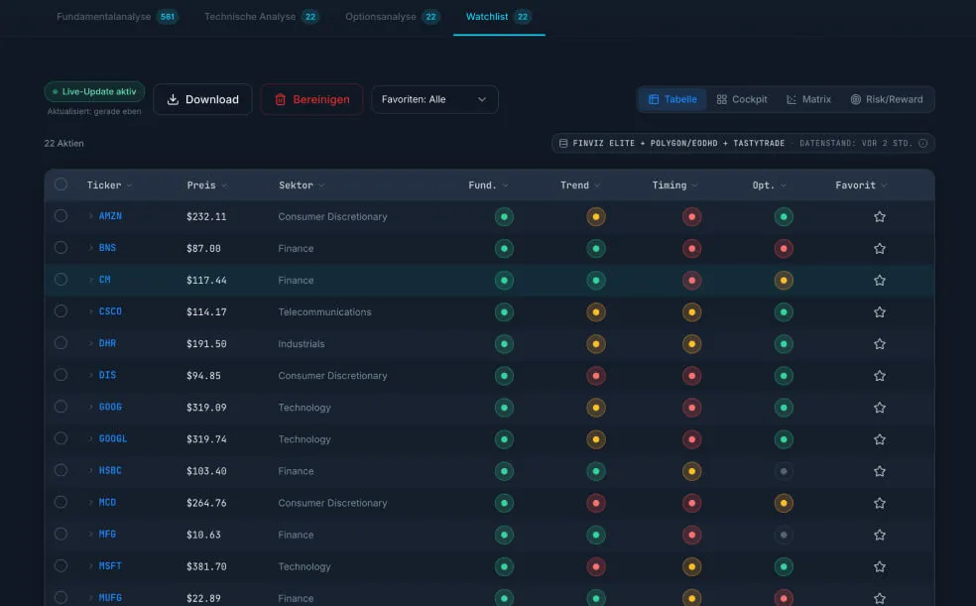
Task: Click the MFG price $10.63
Action: tap(203, 535)
